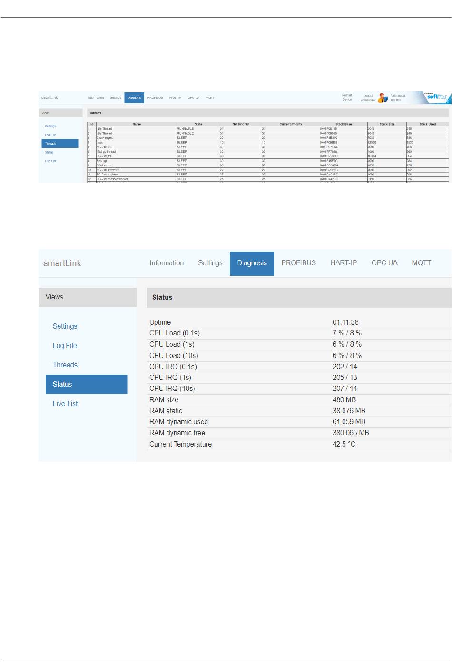Click the Stack Base column header

click(x=344, y=124)
